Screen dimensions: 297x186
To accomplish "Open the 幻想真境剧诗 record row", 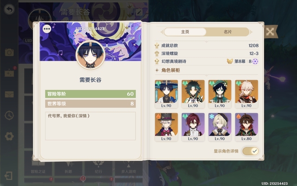I will coord(207,61).
